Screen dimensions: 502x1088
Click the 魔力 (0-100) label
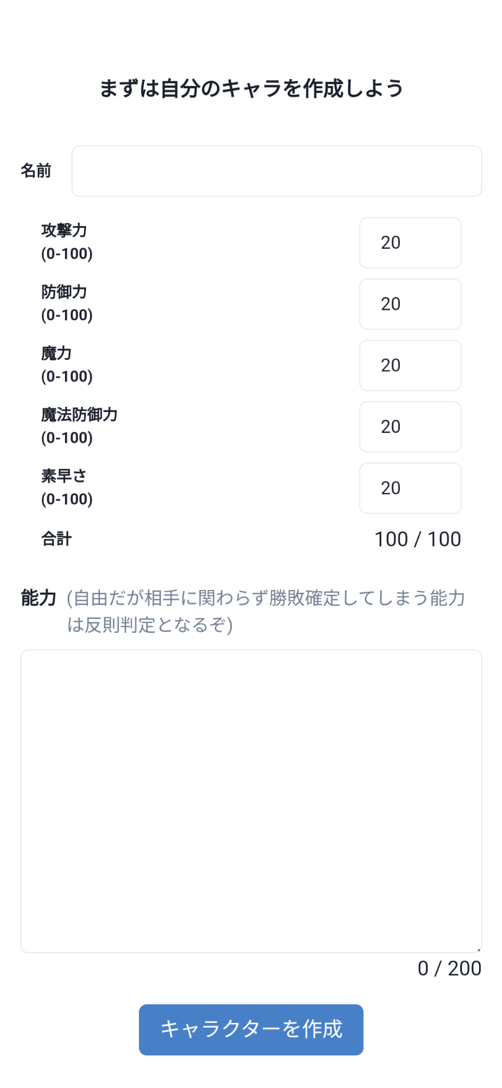66,365
